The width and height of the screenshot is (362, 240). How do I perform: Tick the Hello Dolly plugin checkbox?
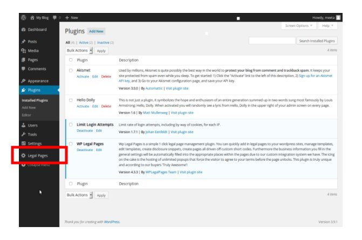71,100
